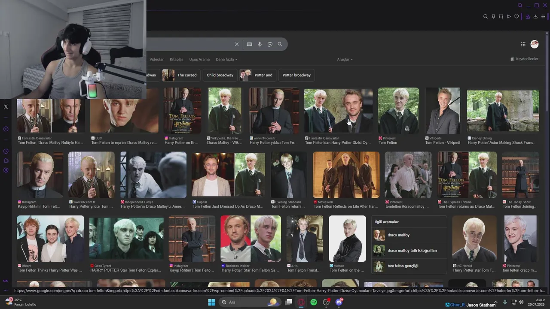Open GX Corner icon in the sidebar
Screen dimensions: 550x309
point(6,281)
